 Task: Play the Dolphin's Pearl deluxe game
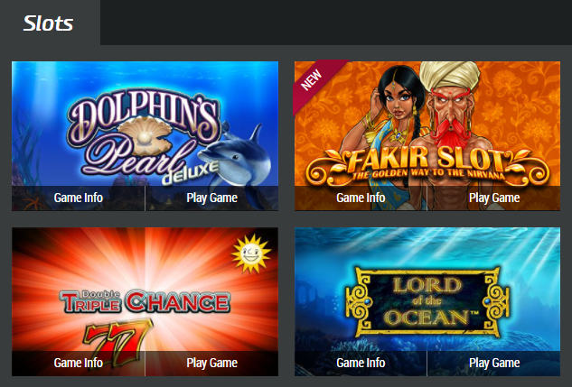tap(212, 198)
